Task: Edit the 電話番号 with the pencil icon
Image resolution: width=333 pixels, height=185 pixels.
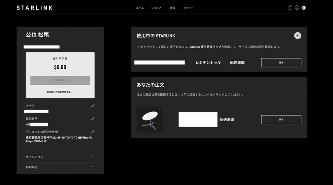Action: point(93,119)
